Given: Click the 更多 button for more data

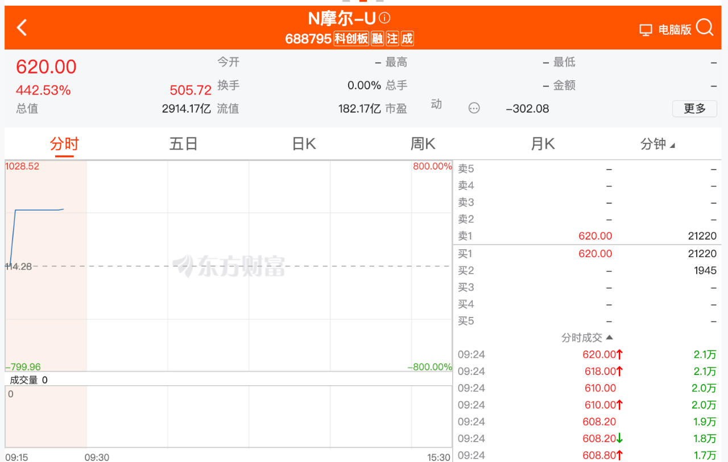Looking at the screenshot, I should point(694,109).
